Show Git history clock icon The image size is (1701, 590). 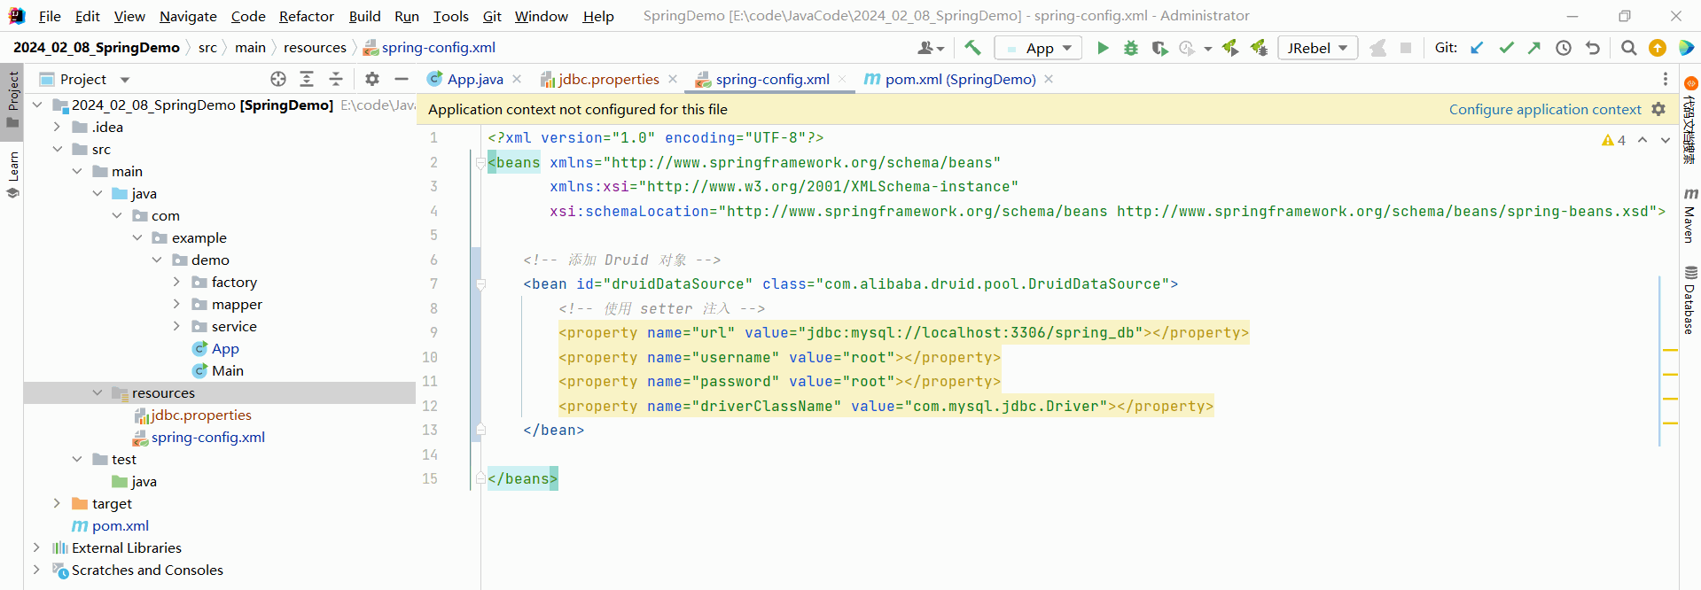1564,48
